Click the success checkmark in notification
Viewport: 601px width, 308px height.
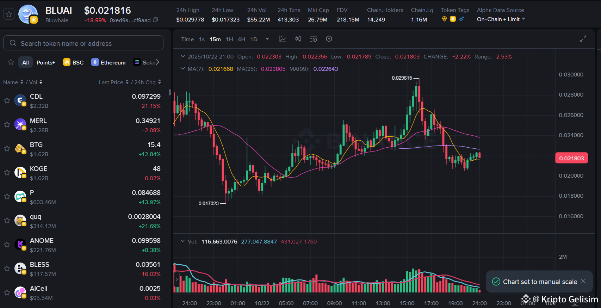pyautogui.click(x=496, y=282)
